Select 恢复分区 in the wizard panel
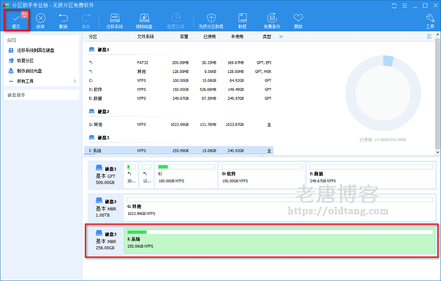Screen dimensions: 441x281 coord(25,61)
